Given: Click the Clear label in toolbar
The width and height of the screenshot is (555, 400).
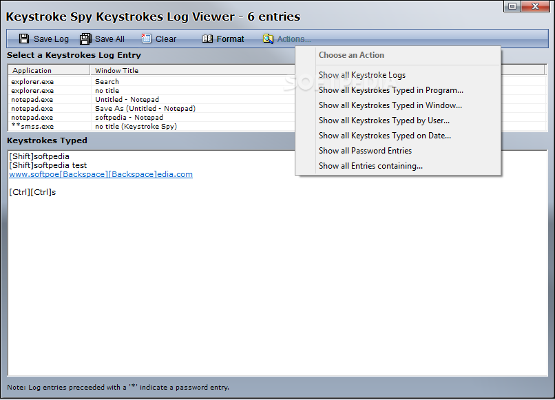Looking at the screenshot, I should tap(166, 39).
